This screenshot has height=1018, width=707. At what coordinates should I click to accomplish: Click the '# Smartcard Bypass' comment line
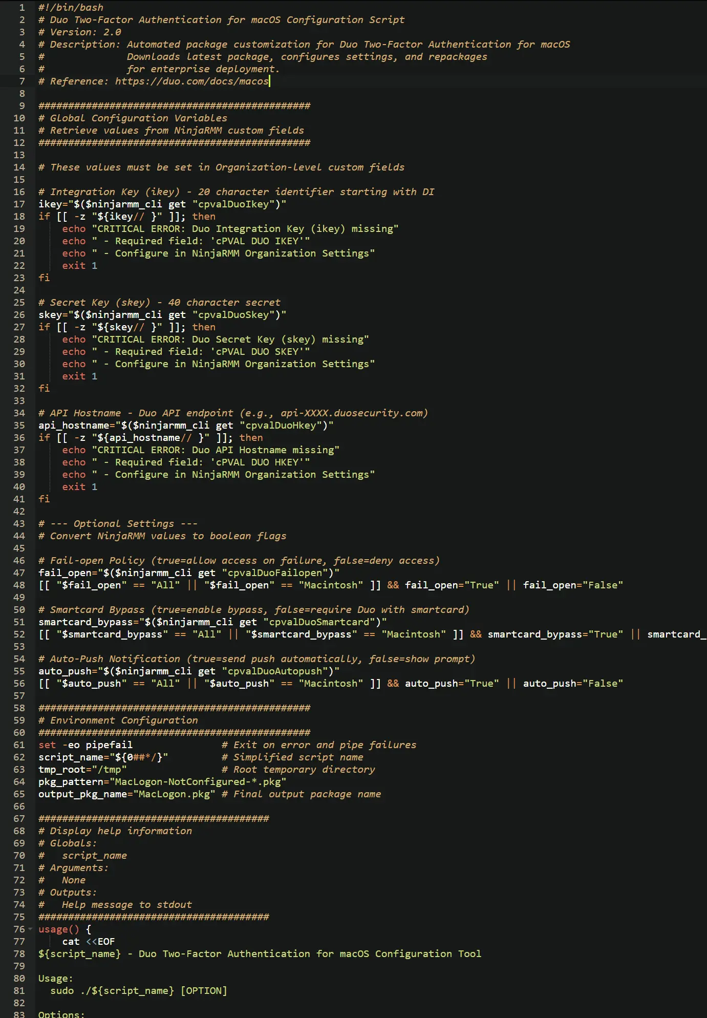254,609
